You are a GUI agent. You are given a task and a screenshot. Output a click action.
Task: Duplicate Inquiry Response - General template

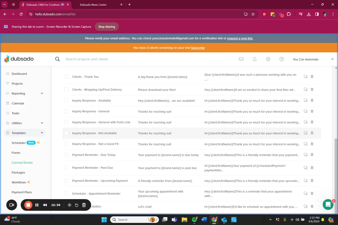pos(306,111)
